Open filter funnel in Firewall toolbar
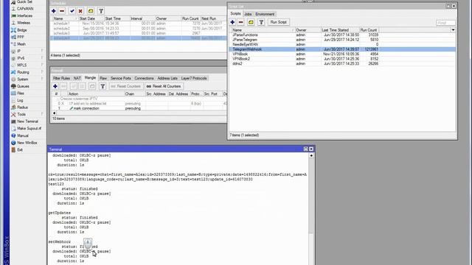 [103, 86]
